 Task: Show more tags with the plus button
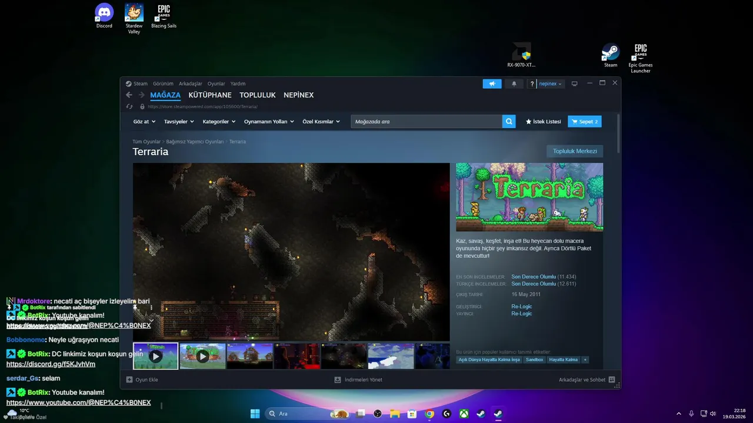(585, 360)
